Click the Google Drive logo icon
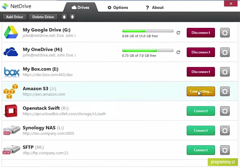 pyautogui.click(x=11, y=32)
